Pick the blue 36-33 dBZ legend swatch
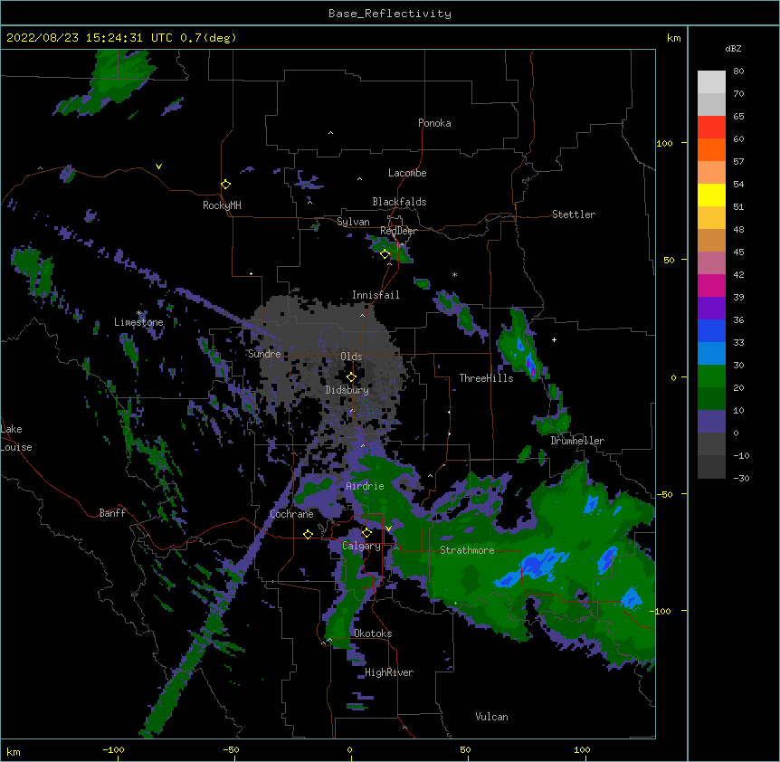This screenshot has width=780, height=762. point(711,330)
